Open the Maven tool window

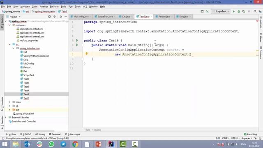(x=261, y=38)
